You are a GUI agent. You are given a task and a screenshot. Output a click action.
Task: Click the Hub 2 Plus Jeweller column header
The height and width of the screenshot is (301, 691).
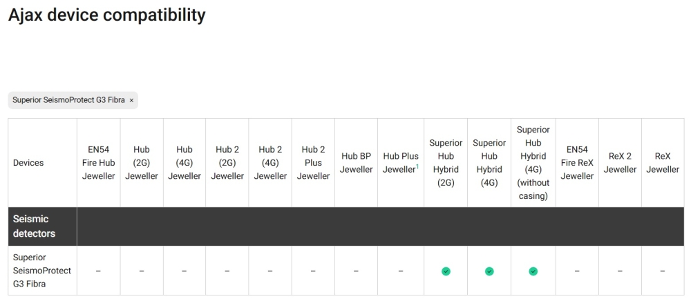313,163
